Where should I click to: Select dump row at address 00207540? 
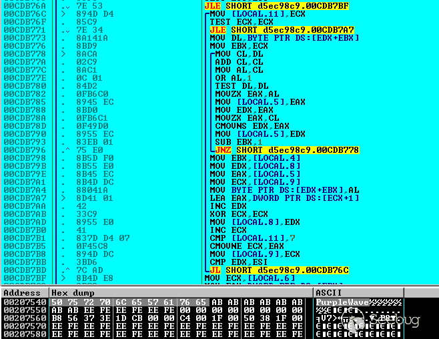(202, 302)
